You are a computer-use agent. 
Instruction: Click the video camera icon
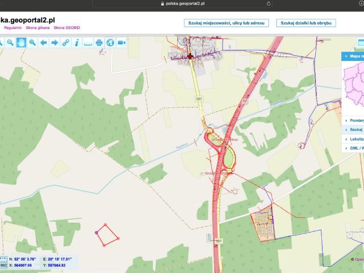click(121, 42)
